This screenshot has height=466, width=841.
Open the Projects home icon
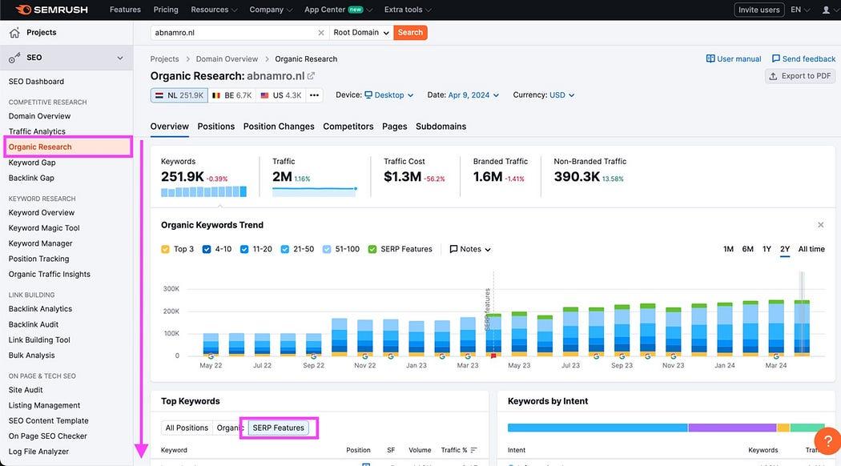click(x=14, y=33)
